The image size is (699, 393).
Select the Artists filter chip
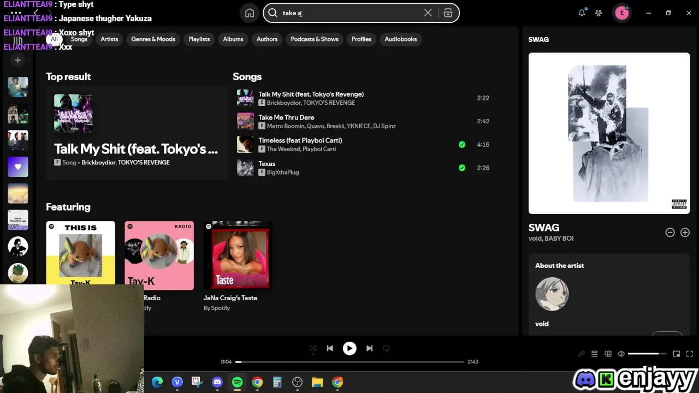pos(109,39)
